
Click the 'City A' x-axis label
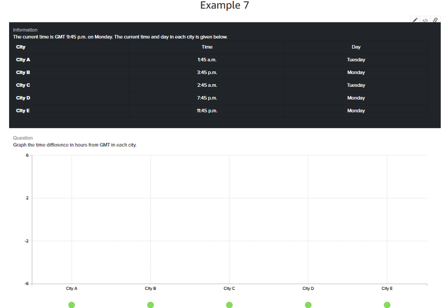(x=72, y=288)
